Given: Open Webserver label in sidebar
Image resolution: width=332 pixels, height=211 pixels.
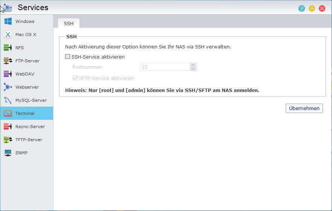Looking at the screenshot, I should coord(27,87).
